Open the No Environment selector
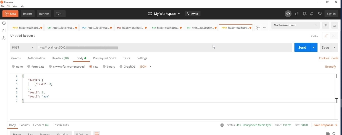This screenshot has width=342, height=135. 295,25
